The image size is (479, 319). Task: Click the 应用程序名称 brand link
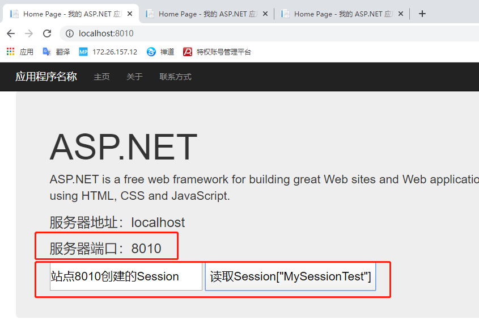(x=46, y=77)
